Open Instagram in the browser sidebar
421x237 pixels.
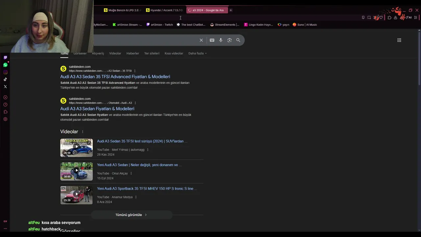pos(5,72)
